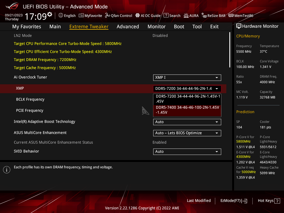Viewport: 284px width, 213px height.
Task: Open the Ai Overclock Tuner dropdown
Action: click(x=187, y=78)
